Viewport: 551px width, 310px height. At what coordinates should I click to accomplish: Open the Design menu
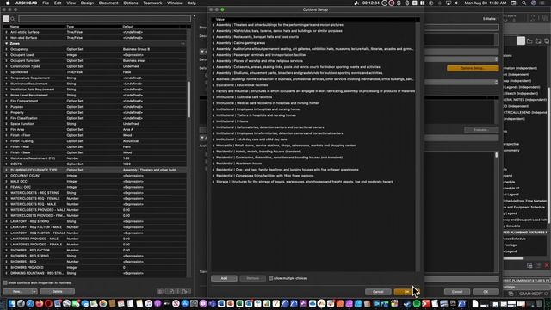[87, 3]
